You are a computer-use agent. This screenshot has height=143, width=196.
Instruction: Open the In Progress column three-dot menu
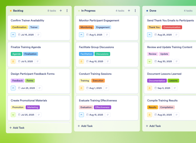click(135, 10)
